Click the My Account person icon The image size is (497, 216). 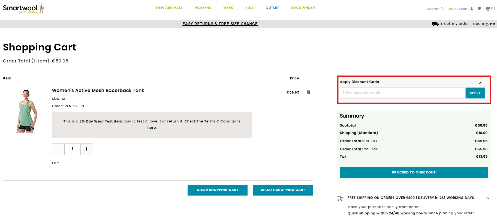pyautogui.click(x=472, y=9)
